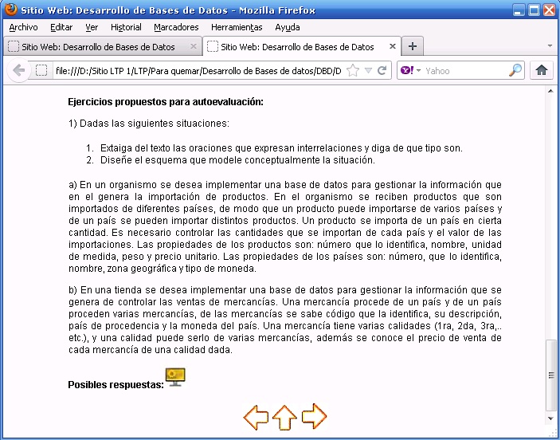Open a new tab with plus button

[412, 46]
